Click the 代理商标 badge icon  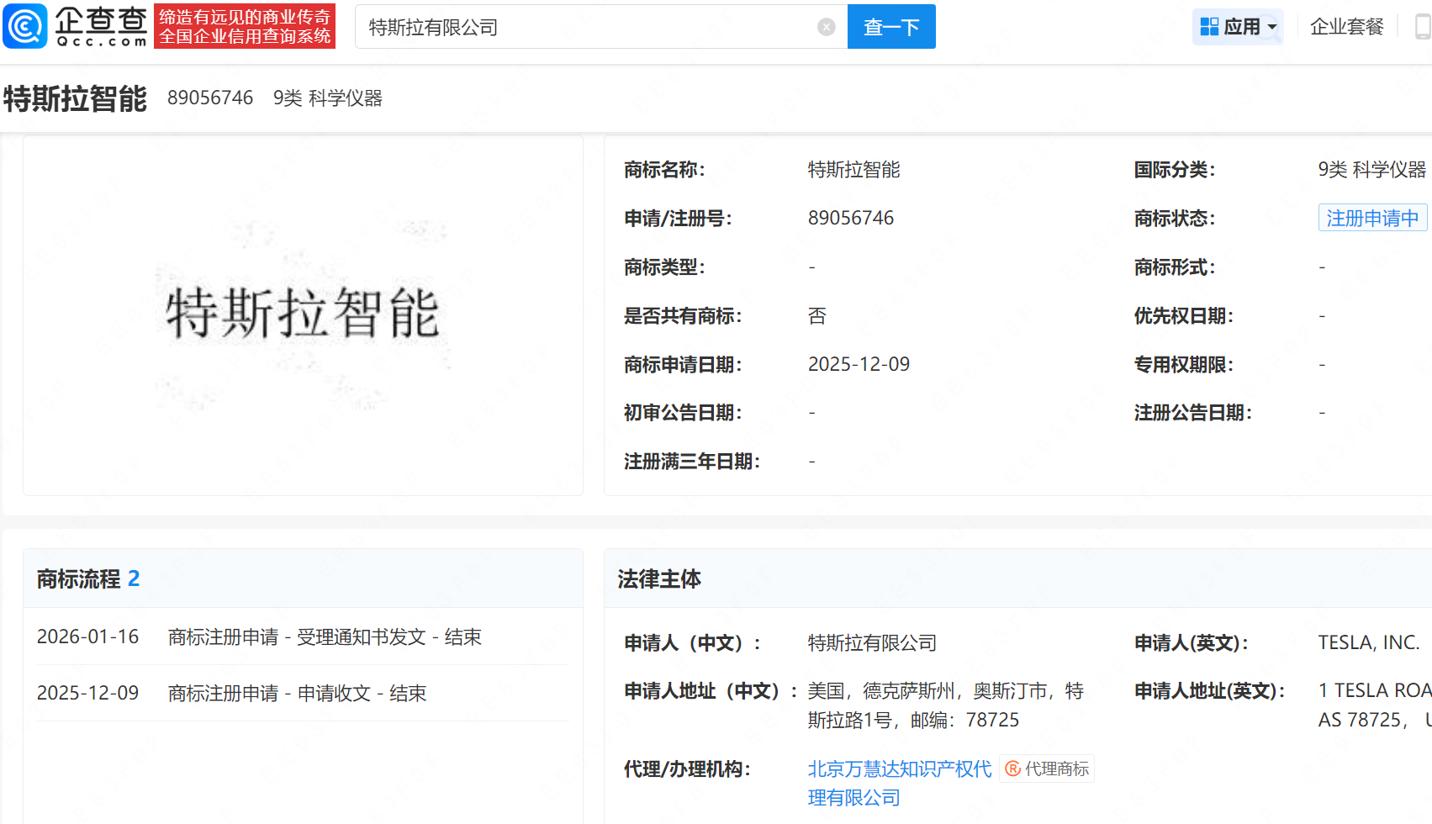point(1013,769)
